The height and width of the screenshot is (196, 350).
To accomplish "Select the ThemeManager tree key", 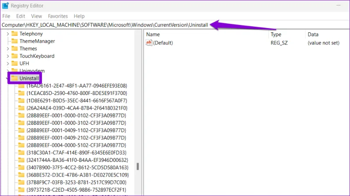I will click(x=37, y=41).
